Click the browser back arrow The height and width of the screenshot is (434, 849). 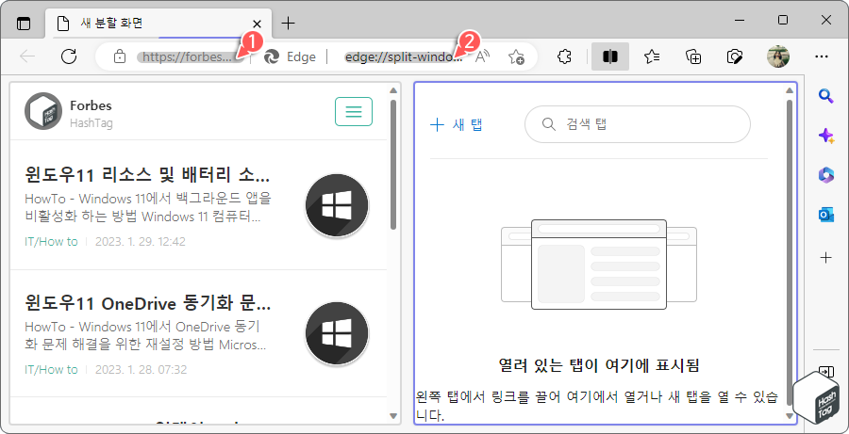27,56
